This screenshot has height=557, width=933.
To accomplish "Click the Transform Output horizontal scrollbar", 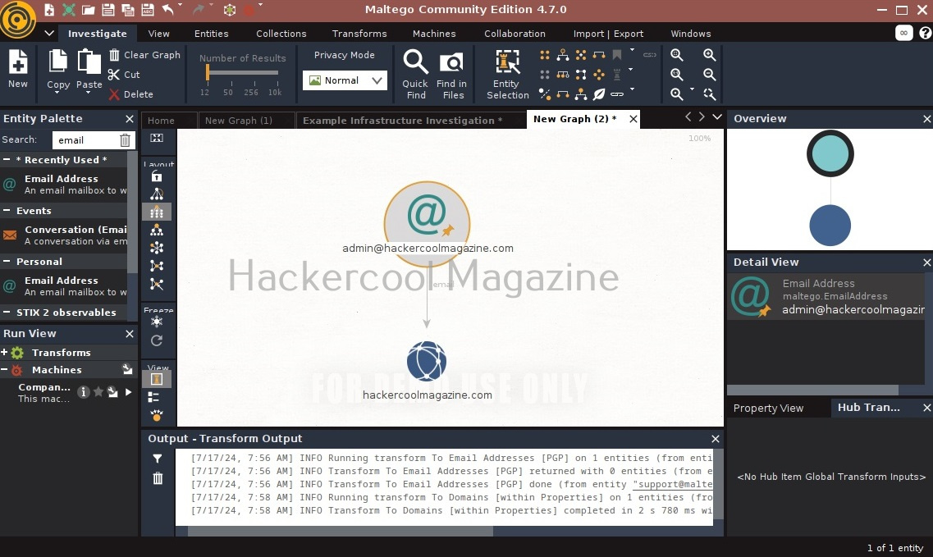I will point(341,531).
